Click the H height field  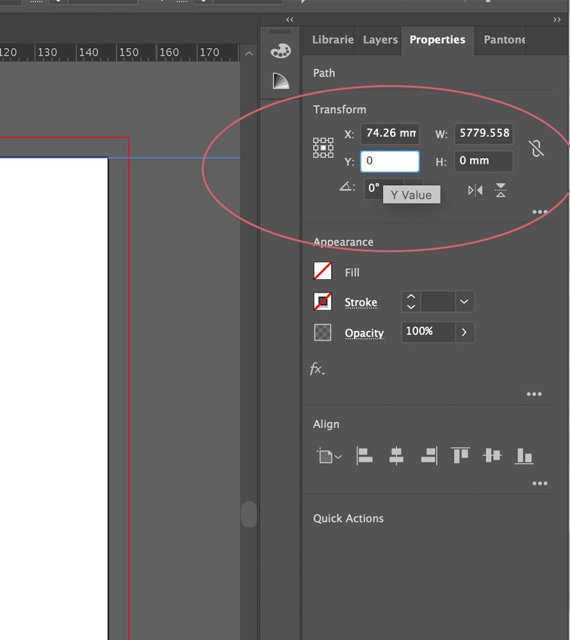[484, 161]
